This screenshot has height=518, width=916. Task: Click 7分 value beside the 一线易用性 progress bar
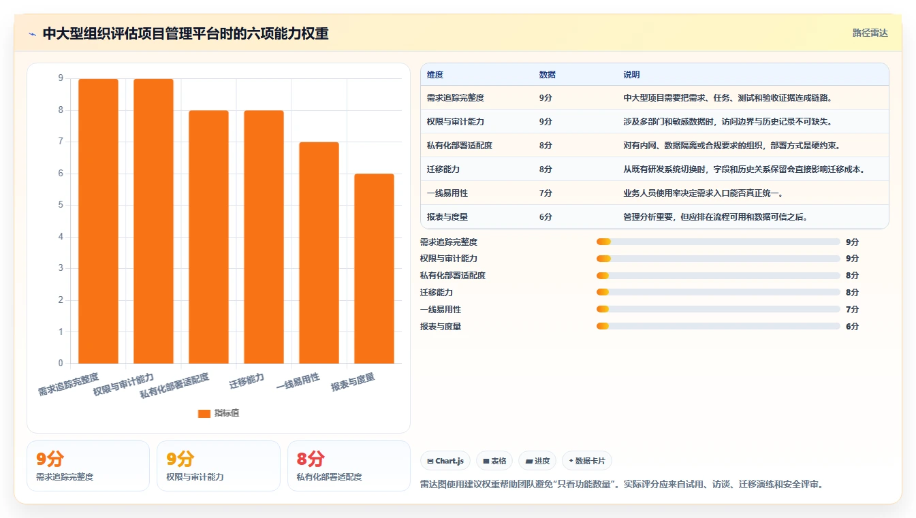pos(853,310)
